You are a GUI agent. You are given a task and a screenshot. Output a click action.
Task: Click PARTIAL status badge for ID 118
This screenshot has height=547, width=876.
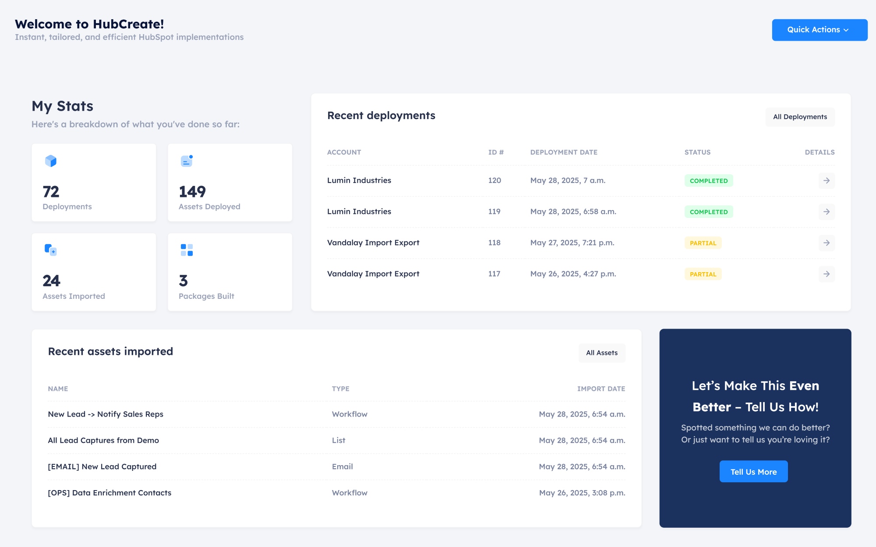703,243
